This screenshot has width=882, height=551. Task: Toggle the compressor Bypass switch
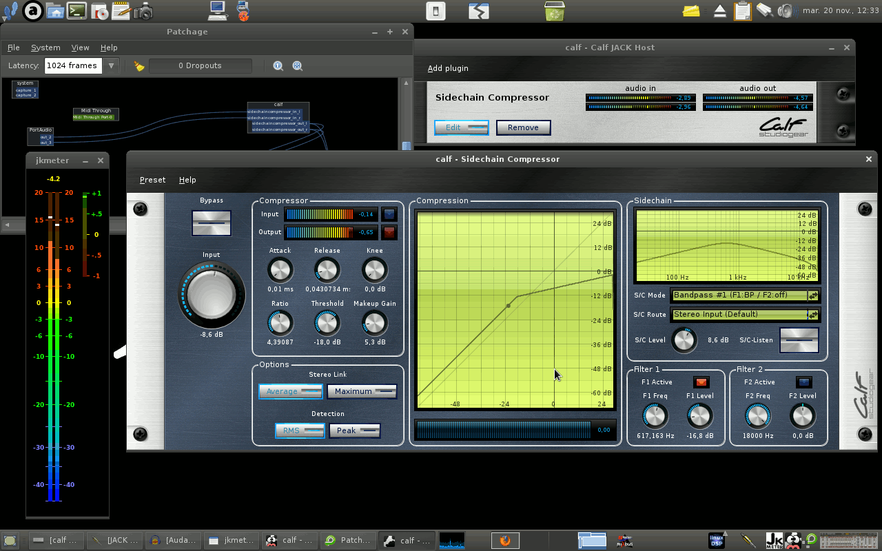pos(212,223)
